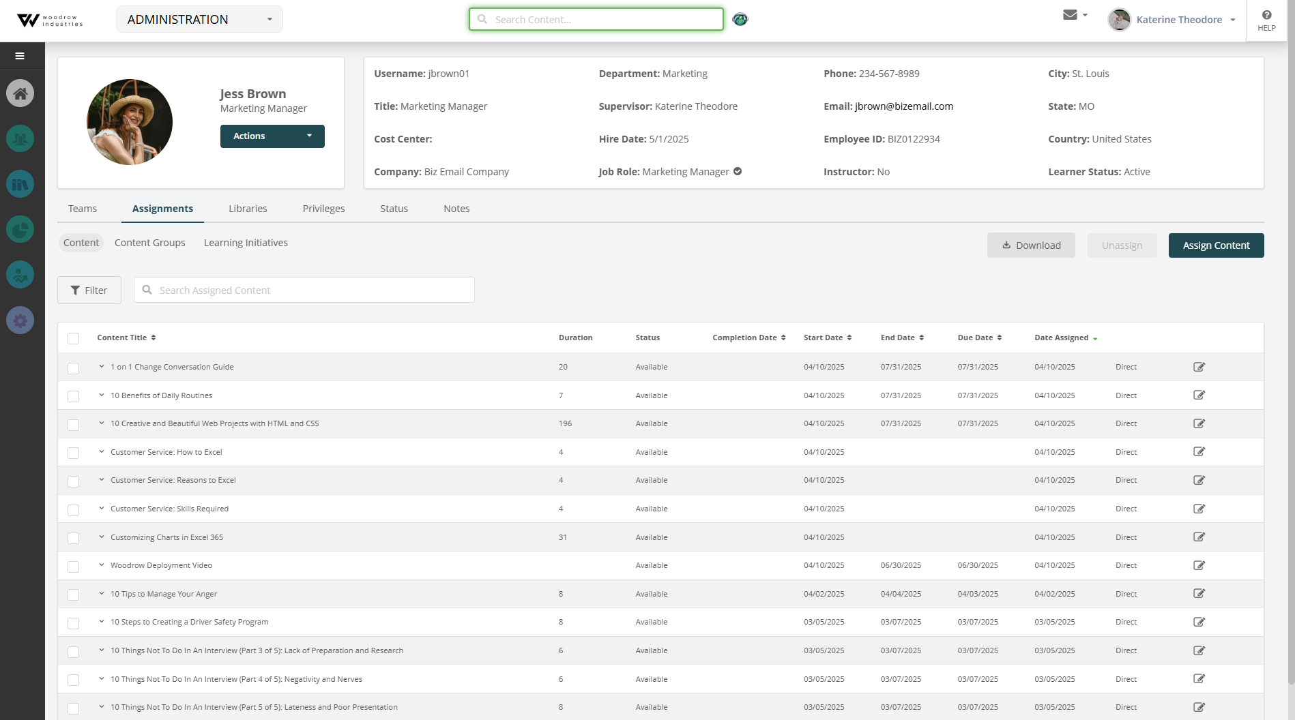Open the Home dashboard icon
Viewport: 1295px width, 720px height.
point(20,93)
